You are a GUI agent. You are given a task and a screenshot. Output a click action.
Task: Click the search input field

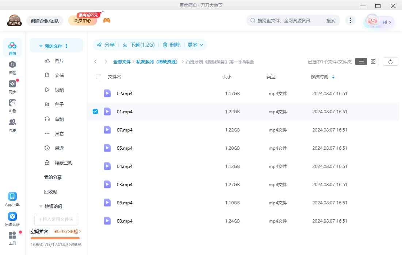coord(288,20)
